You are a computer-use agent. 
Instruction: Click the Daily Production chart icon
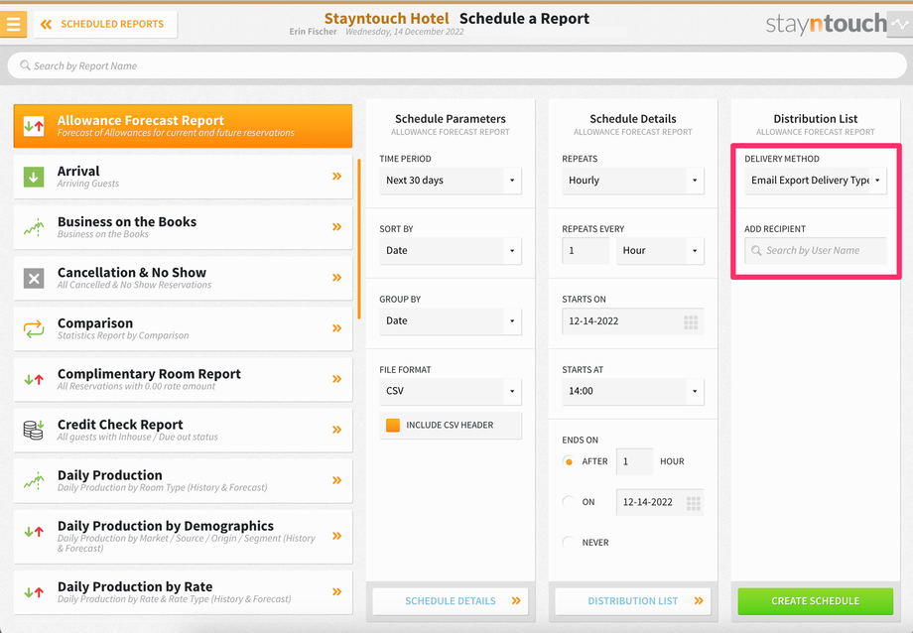[x=34, y=480]
